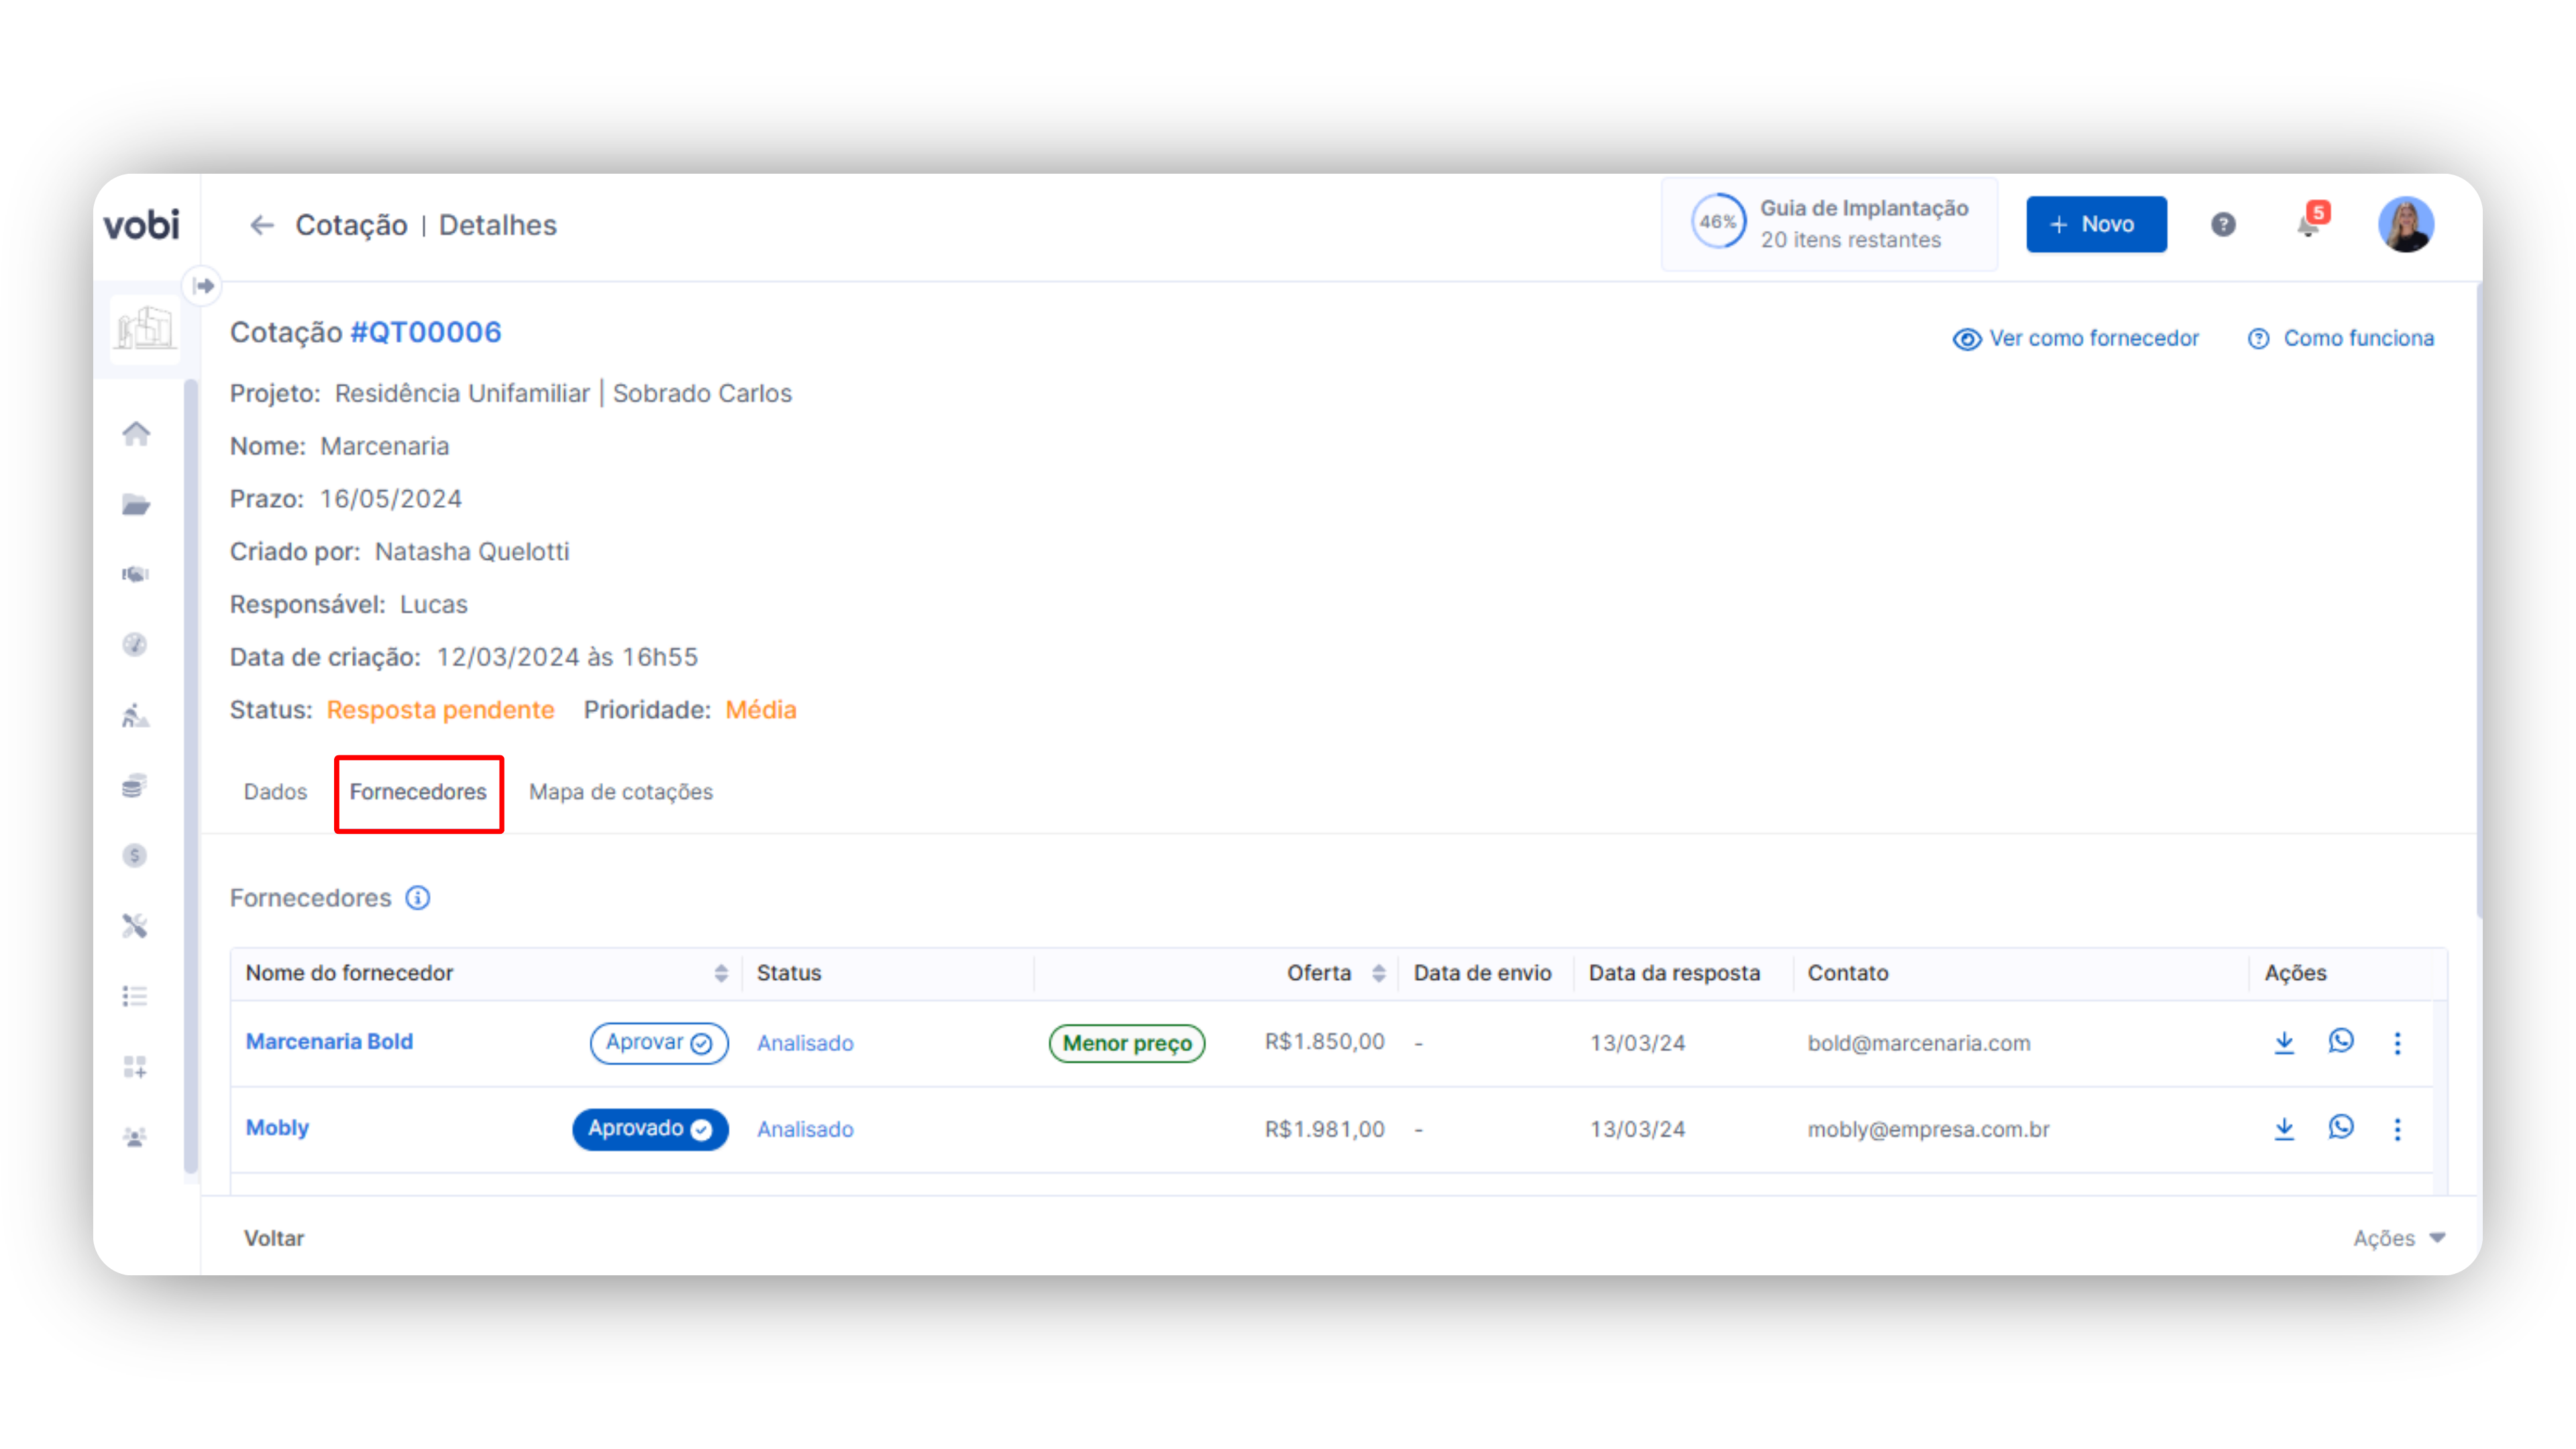The width and height of the screenshot is (2576, 1449).
Task: Open the Mapa de cotações tab
Action: pyautogui.click(x=620, y=791)
